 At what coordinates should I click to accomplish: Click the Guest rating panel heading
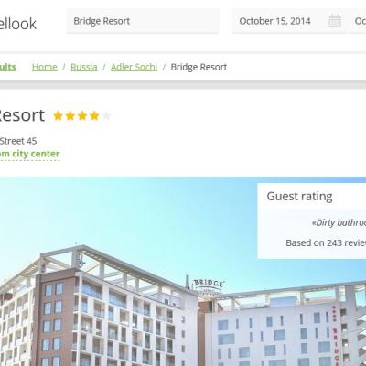click(x=299, y=196)
